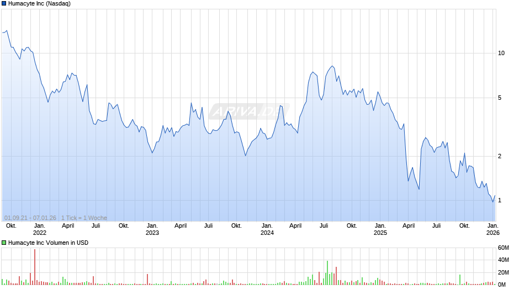
Task: Click the year label '2026' on time axis
Action: tap(493, 233)
